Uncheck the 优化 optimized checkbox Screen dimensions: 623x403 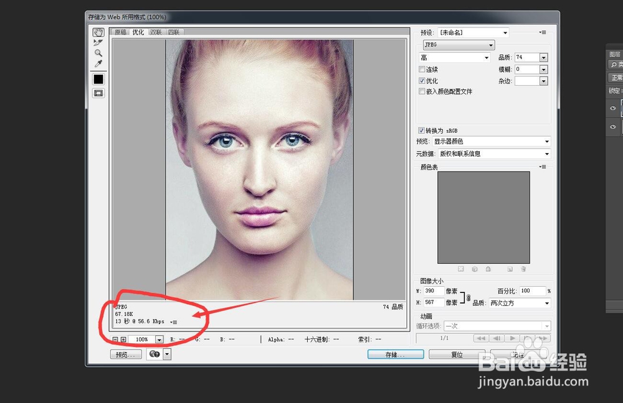pyautogui.click(x=422, y=80)
